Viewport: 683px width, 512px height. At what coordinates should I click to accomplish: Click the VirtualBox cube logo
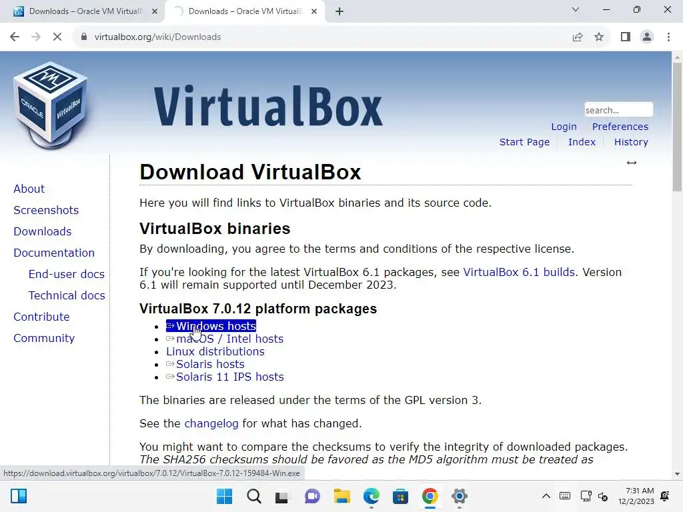click(x=51, y=106)
